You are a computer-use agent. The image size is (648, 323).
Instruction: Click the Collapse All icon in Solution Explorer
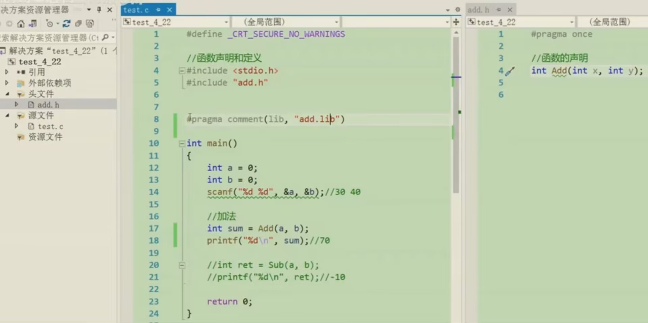(78, 24)
